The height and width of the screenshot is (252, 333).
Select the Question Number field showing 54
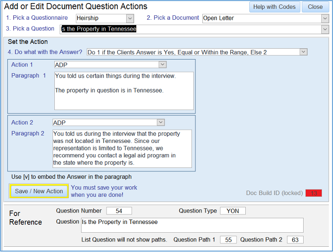coord(119,211)
